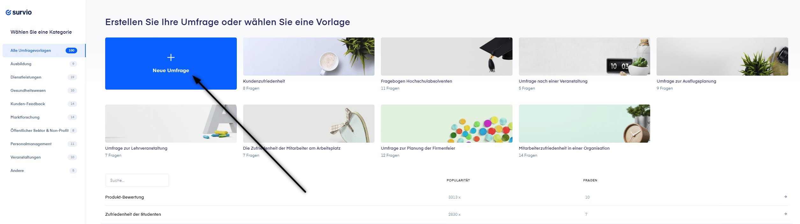The height and width of the screenshot is (224, 800).
Task: Choose Gesundheitswesen in the sidebar
Action: tap(44, 91)
